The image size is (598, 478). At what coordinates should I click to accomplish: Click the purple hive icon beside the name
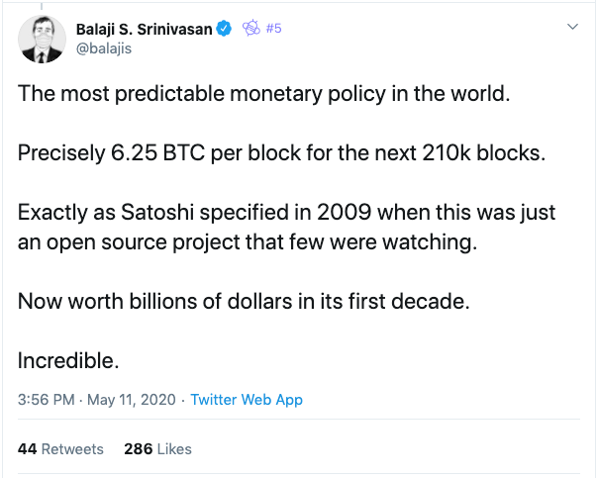tap(250, 28)
